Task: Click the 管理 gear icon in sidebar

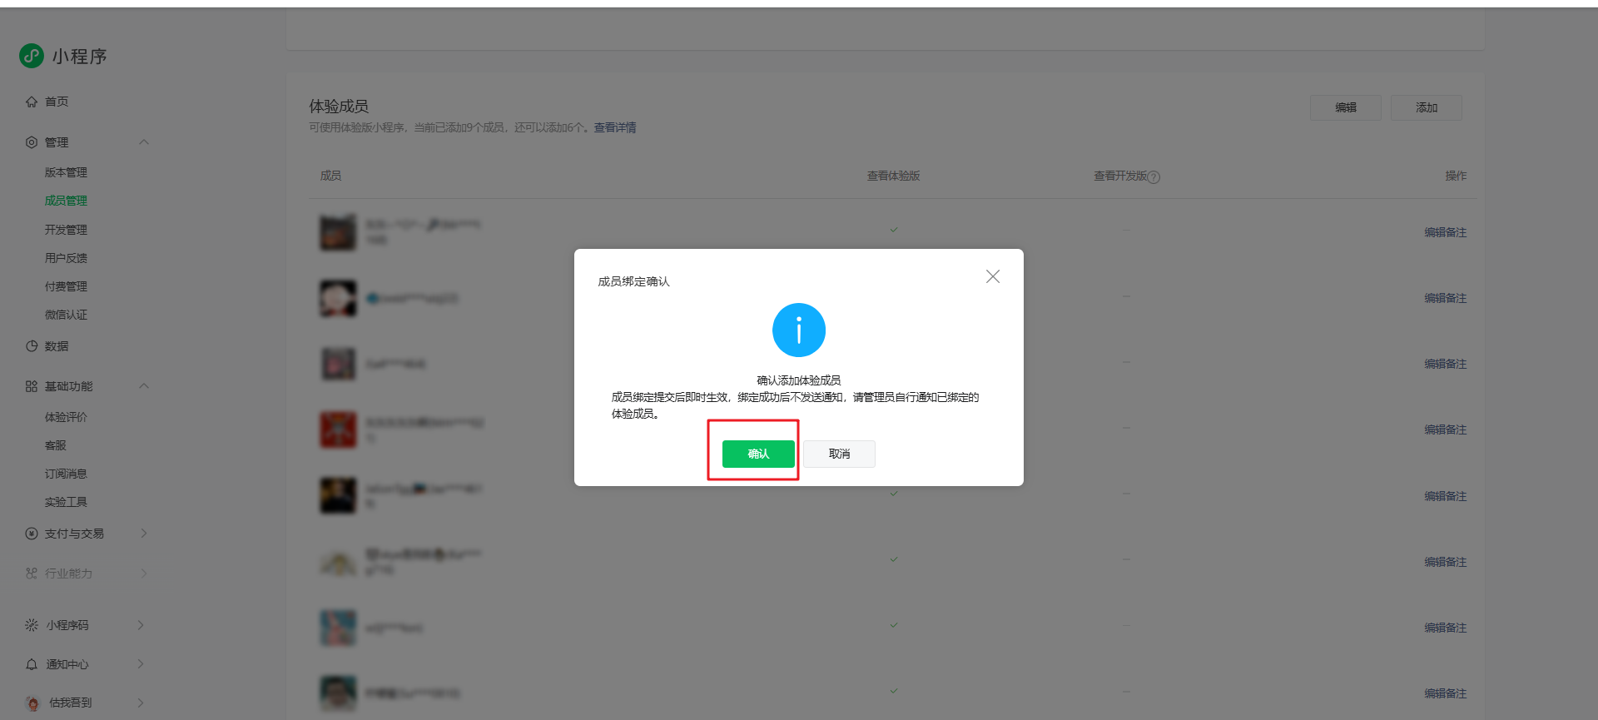Action: point(32,142)
